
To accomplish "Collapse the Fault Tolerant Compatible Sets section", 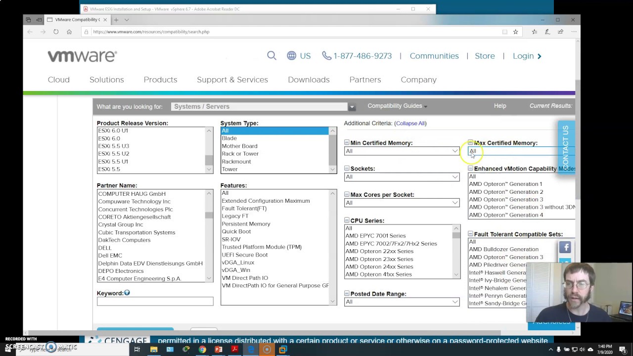I will [470, 234].
